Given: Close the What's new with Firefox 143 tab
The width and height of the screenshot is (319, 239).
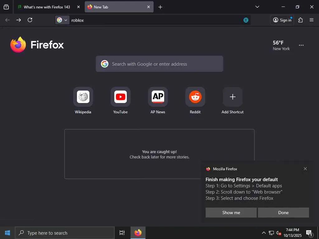Looking at the screenshot, I should coord(78,7).
